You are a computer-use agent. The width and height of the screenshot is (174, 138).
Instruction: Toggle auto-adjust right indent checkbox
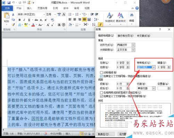point(101,76)
